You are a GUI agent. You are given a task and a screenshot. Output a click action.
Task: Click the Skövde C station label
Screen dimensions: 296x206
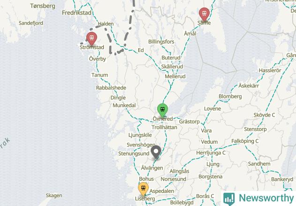pyautogui.click(x=264, y=115)
